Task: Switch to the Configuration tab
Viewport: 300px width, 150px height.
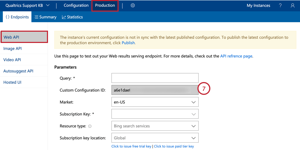Action: [76, 5]
